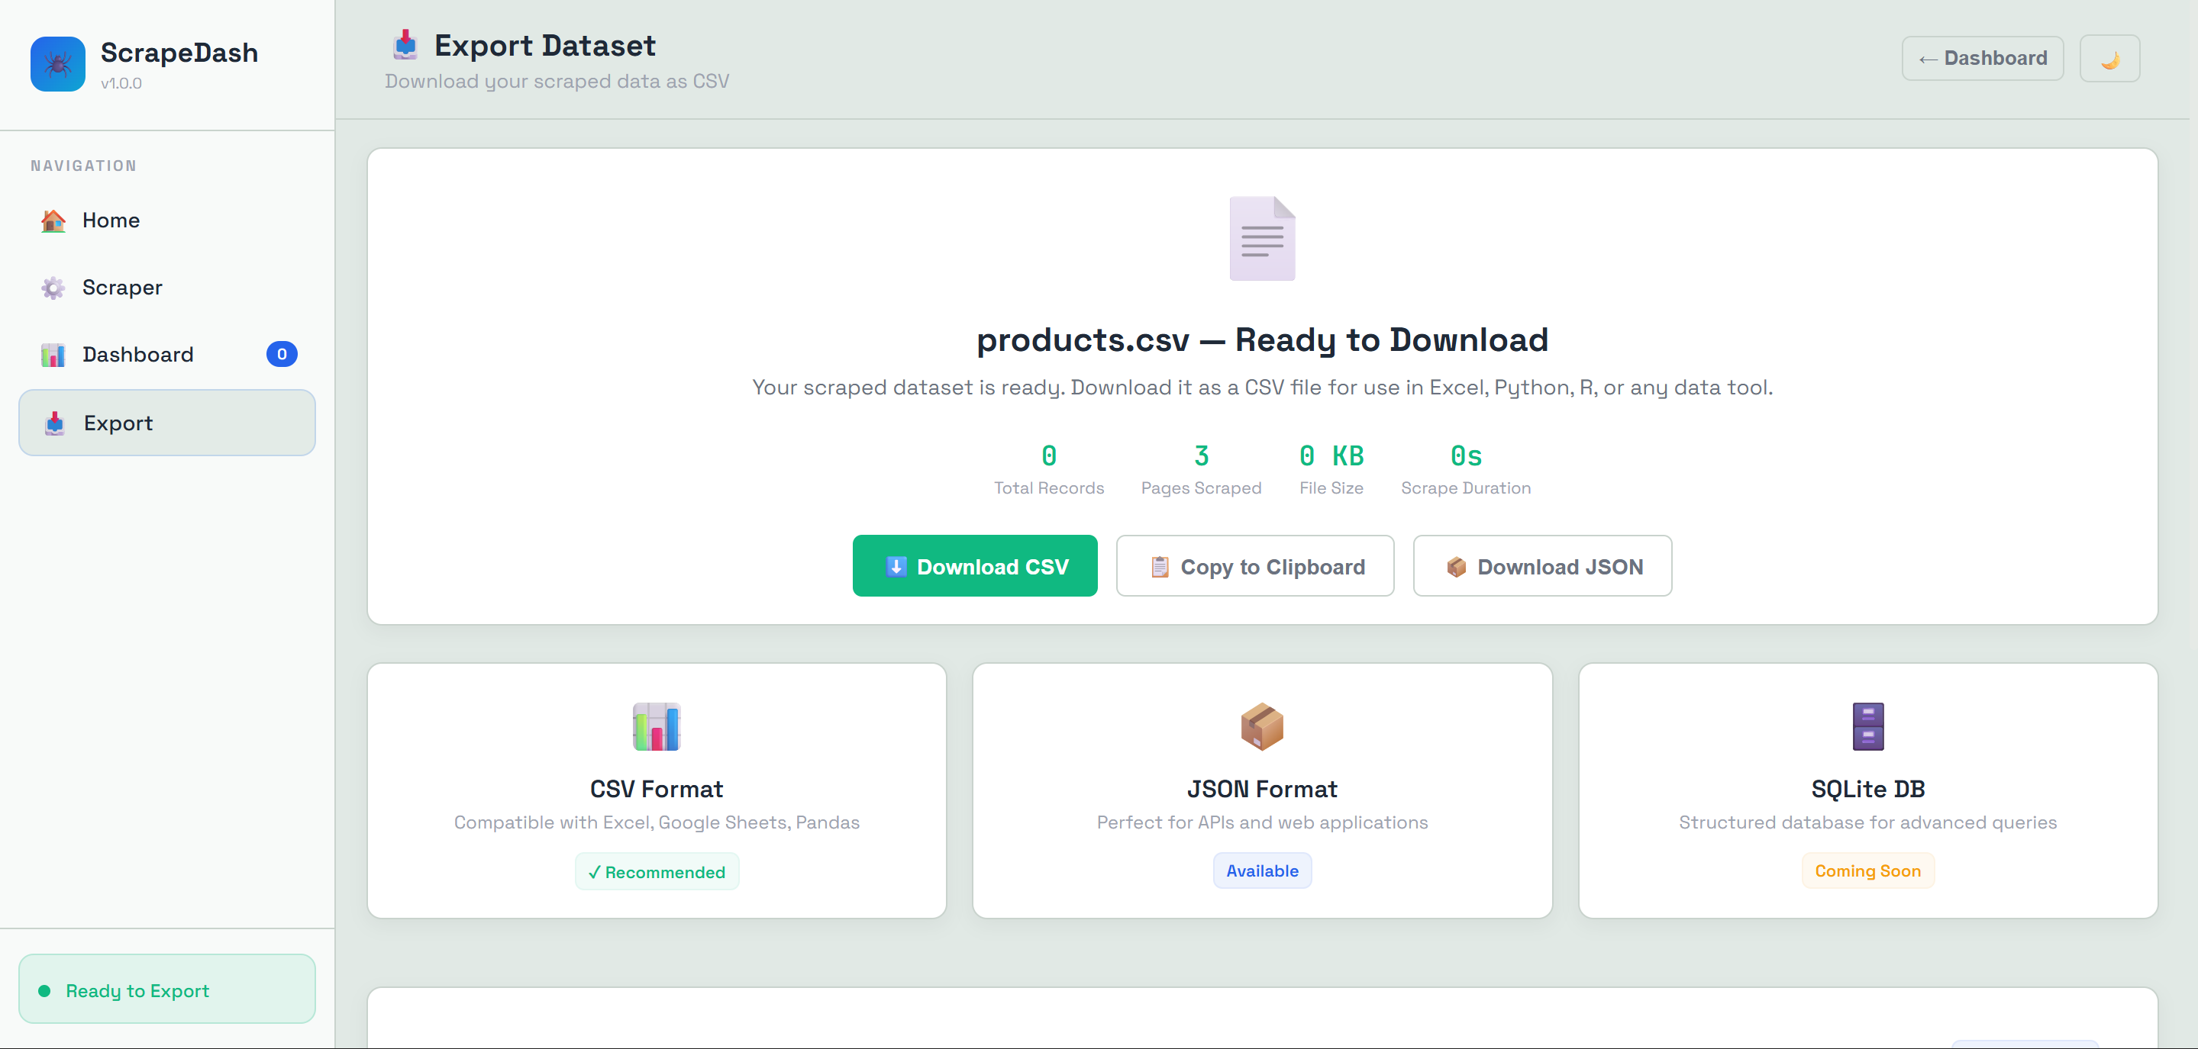Click the Download JSON button
2198x1049 pixels.
pos(1542,565)
